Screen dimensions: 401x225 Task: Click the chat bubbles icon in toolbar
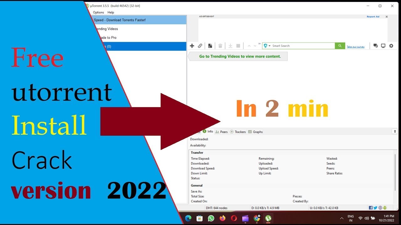pos(376,46)
